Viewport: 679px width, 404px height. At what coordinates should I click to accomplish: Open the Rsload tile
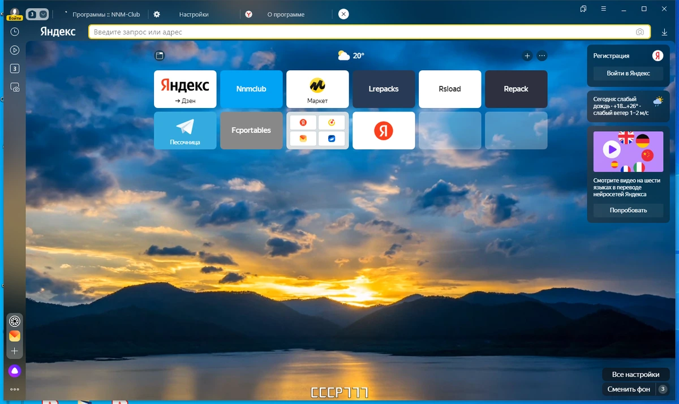(x=450, y=89)
